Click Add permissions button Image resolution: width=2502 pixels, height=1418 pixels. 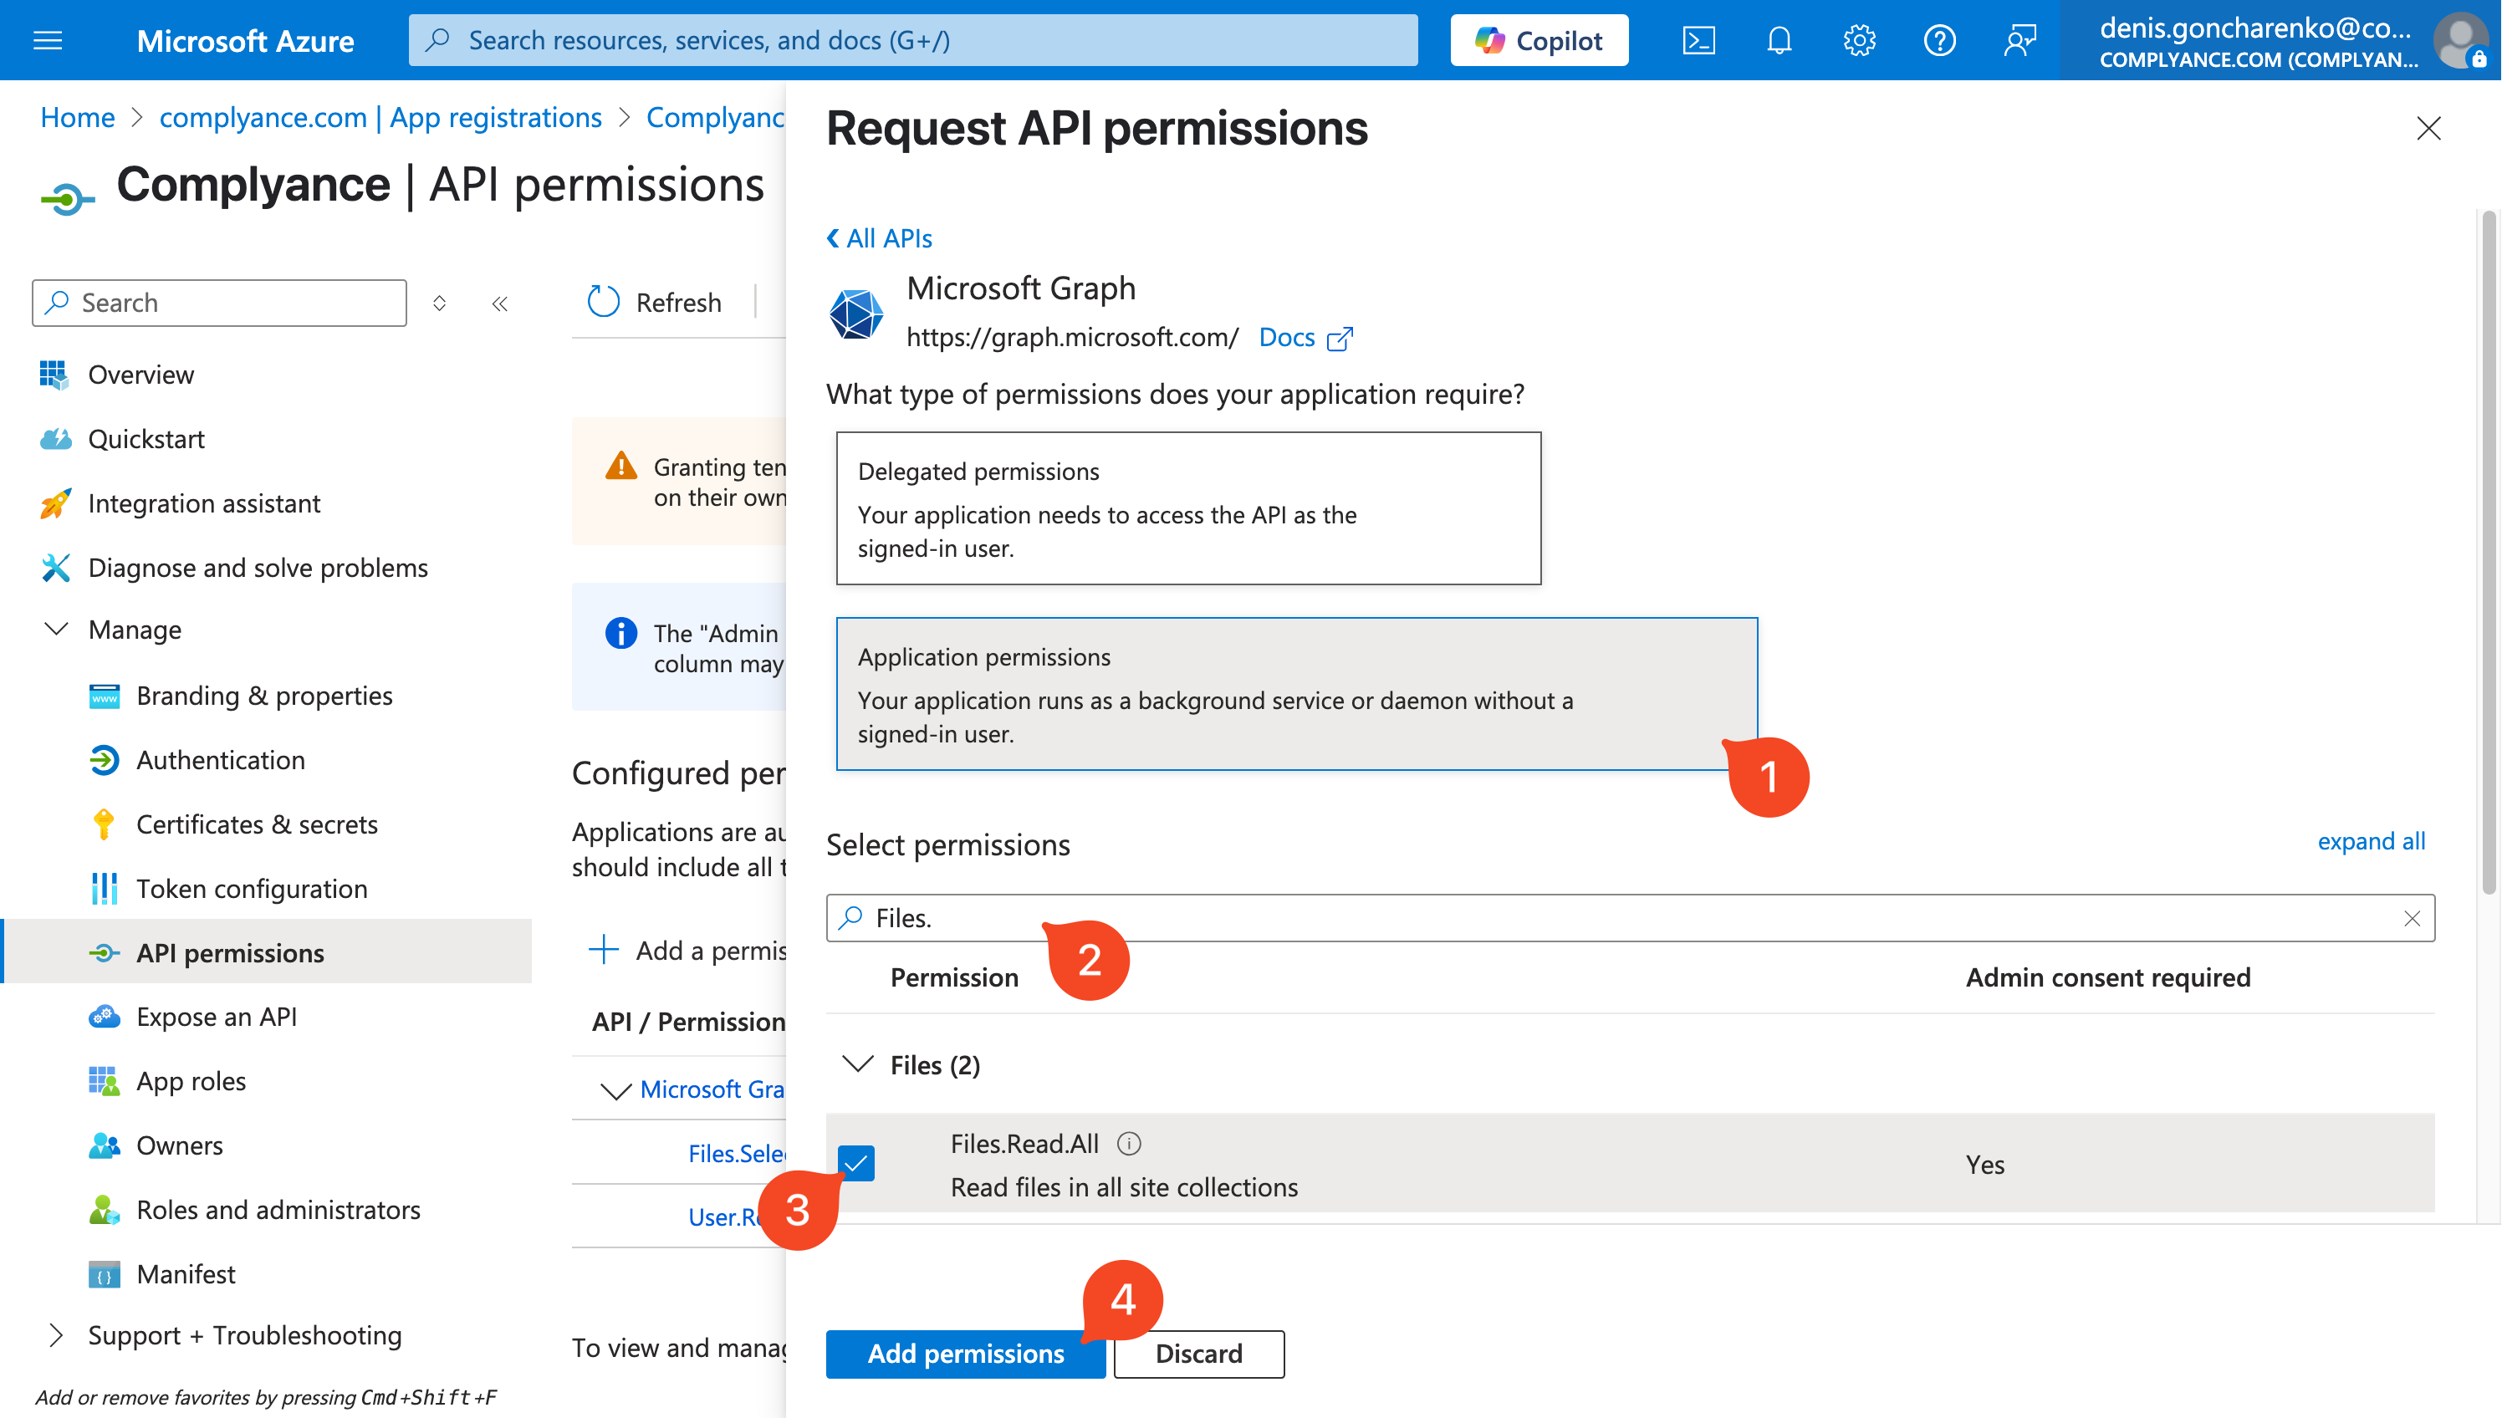(x=964, y=1354)
